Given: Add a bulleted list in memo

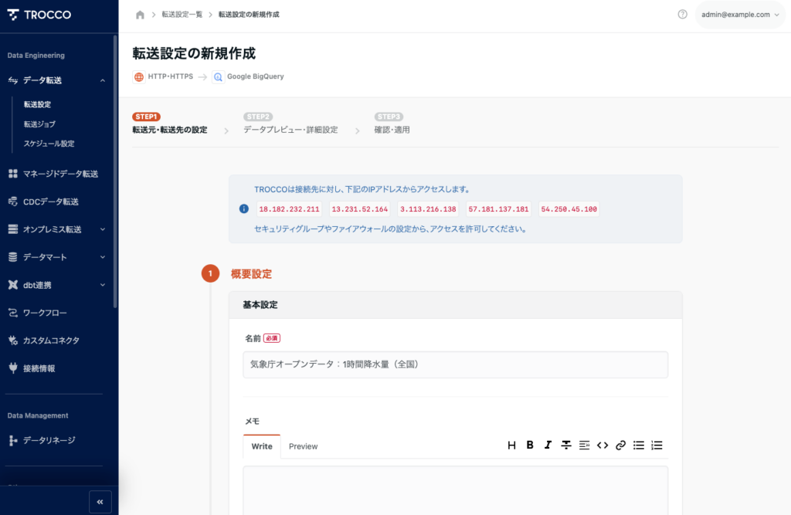Looking at the screenshot, I should tap(639, 446).
